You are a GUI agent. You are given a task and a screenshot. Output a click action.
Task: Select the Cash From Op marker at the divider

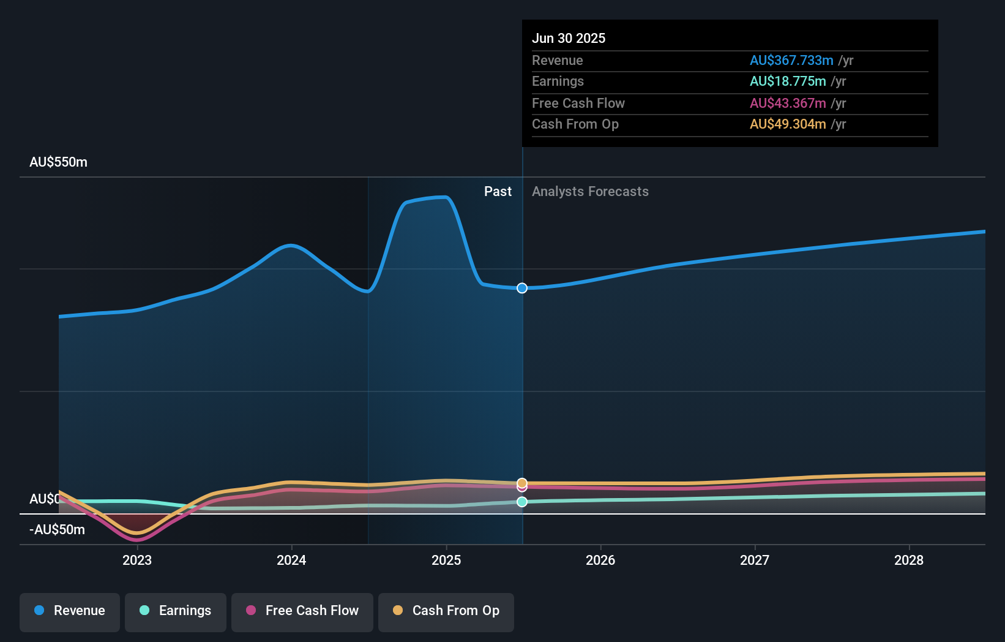pyautogui.click(x=522, y=484)
